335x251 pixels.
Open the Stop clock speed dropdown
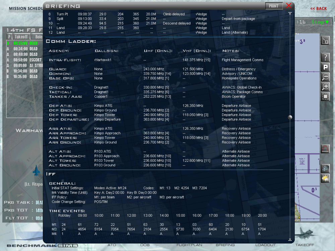320,22
